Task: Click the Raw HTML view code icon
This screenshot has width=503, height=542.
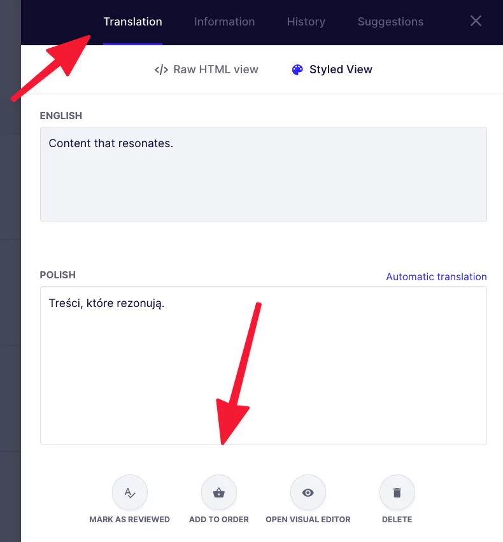Action: coord(161,70)
